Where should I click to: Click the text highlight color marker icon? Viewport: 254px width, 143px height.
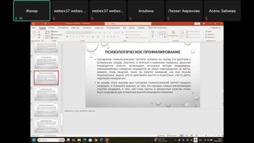click(93, 37)
